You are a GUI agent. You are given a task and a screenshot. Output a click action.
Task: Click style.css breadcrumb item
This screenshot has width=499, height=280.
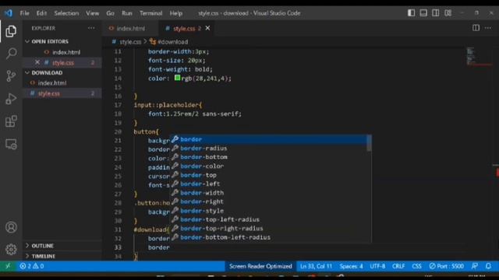pyautogui.click(x=130, y=41)
